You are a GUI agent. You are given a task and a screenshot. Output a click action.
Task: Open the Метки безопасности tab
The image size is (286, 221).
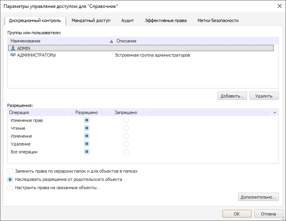click(x=218, y=20)
